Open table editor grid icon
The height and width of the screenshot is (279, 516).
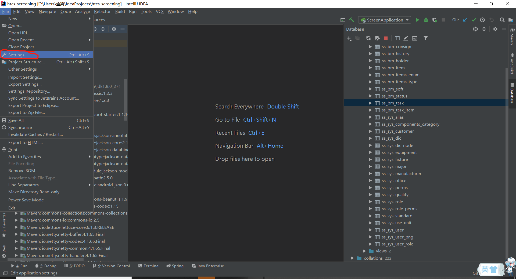click(x=397, y=38)
